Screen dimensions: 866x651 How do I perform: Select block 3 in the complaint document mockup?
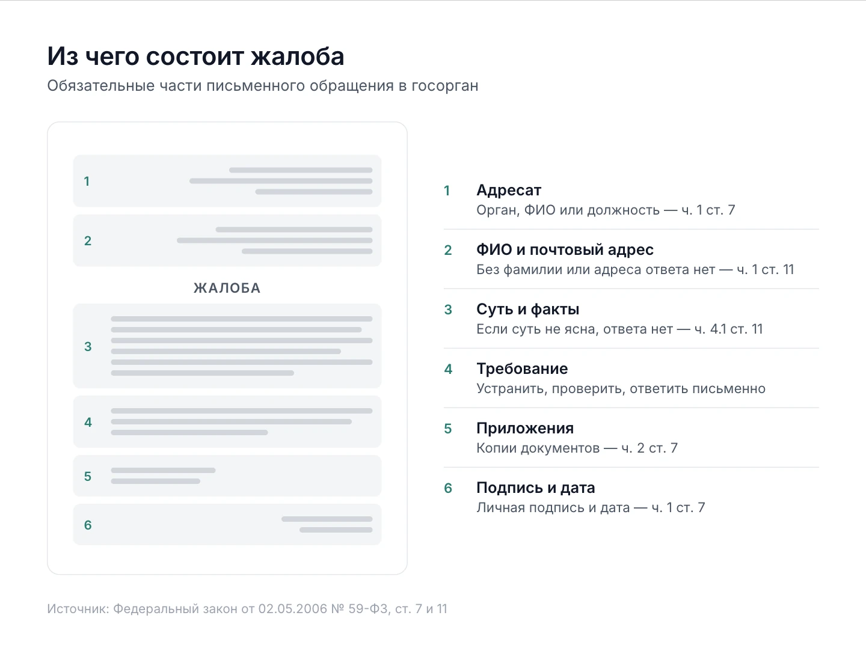227,346
